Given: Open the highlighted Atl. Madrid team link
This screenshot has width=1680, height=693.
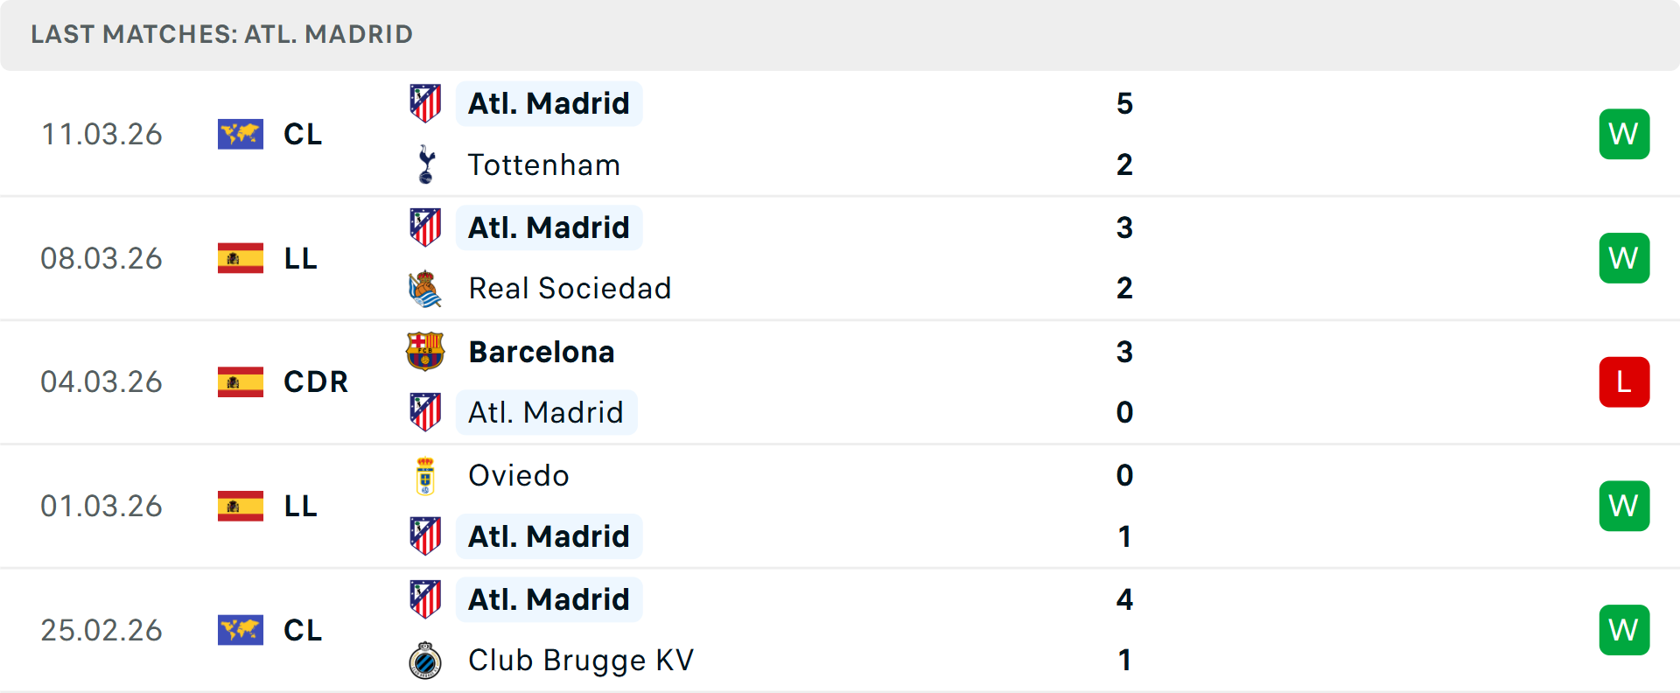Looking at the screenshot, I should click(x=549, y=103).
